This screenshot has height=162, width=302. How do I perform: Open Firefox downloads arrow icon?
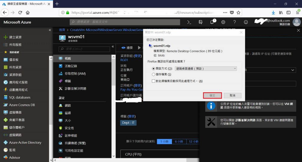click(x=273, y=13)
